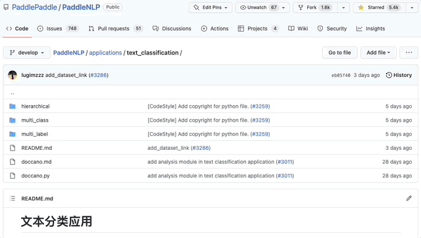421x238 pixels.
Task: Go up to parent directory (..)
Action: [x=12, y=93]
